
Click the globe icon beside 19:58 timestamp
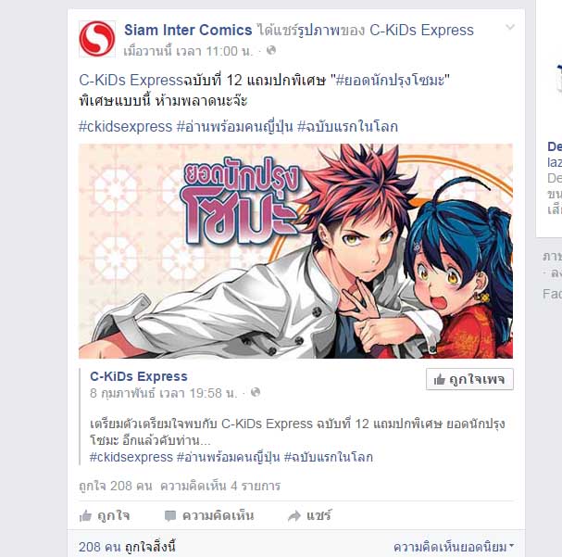(256, 392)
